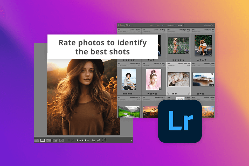The image size is (249, 166).
Task: Click the develop adjustments badge on photo 391
Action: tap(188, 52)
